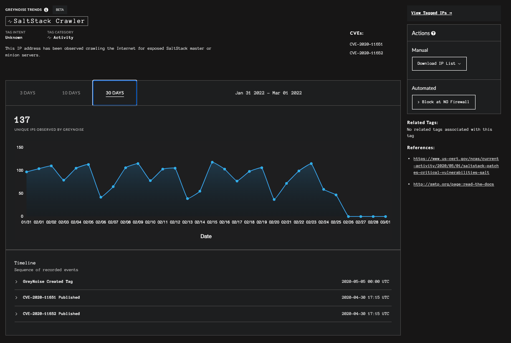
Task: Switch to the 10 Days tab
Action: tap(71, 93)
